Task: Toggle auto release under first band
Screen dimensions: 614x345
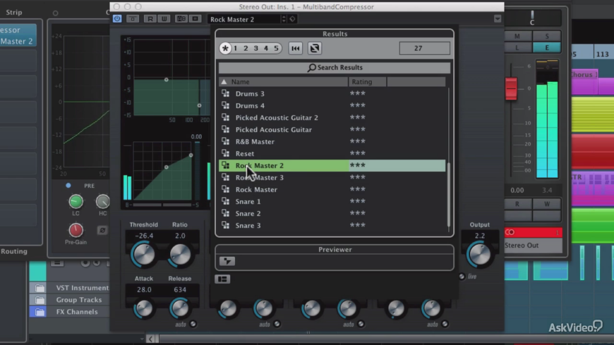Action: pyautogui.click(x=192, y=324)
